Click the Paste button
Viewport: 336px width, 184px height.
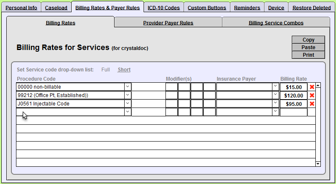click(308, 47)
